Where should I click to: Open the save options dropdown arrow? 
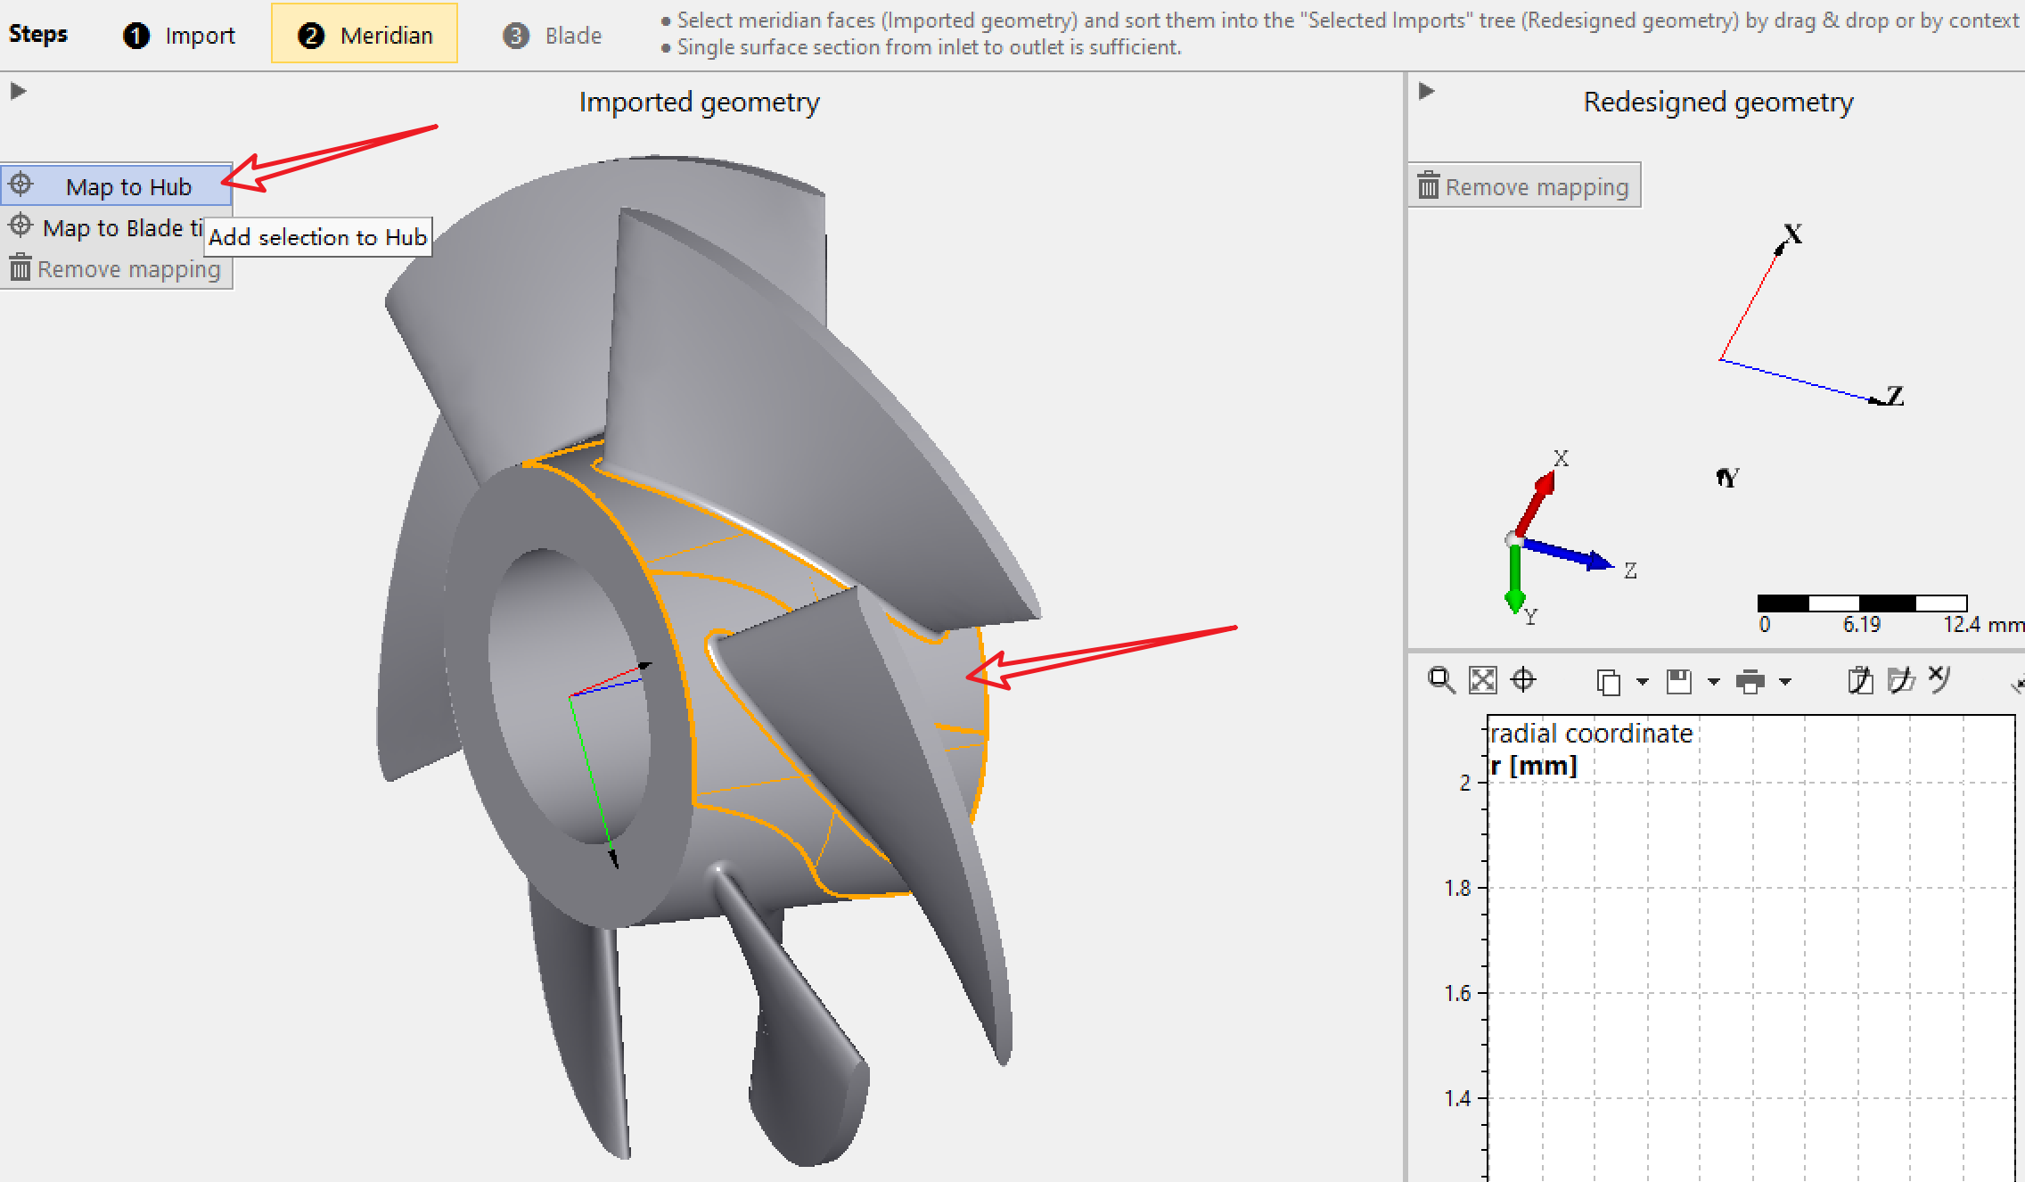click(1713, 682)
